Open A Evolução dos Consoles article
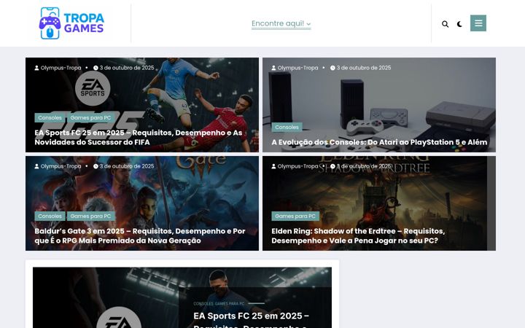Image resolution: width=525 pixels, height=328 pixels. click(x=379, y=142)
